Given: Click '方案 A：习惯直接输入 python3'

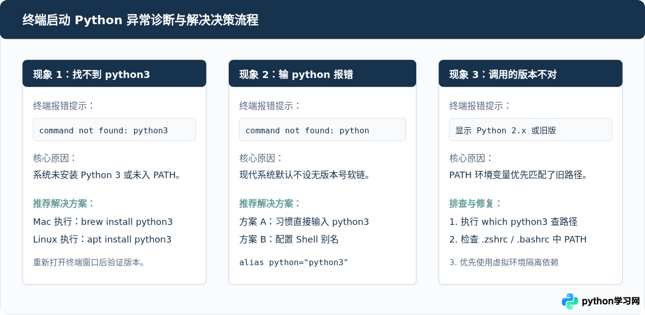Looking at the screenshot, I should [304, 222].
